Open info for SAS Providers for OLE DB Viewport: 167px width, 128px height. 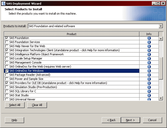[x=149, y=83]
